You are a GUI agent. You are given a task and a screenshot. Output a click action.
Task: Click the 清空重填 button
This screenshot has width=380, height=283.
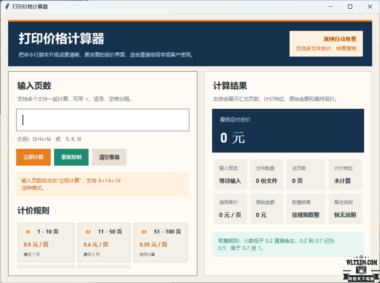[109, 157]
